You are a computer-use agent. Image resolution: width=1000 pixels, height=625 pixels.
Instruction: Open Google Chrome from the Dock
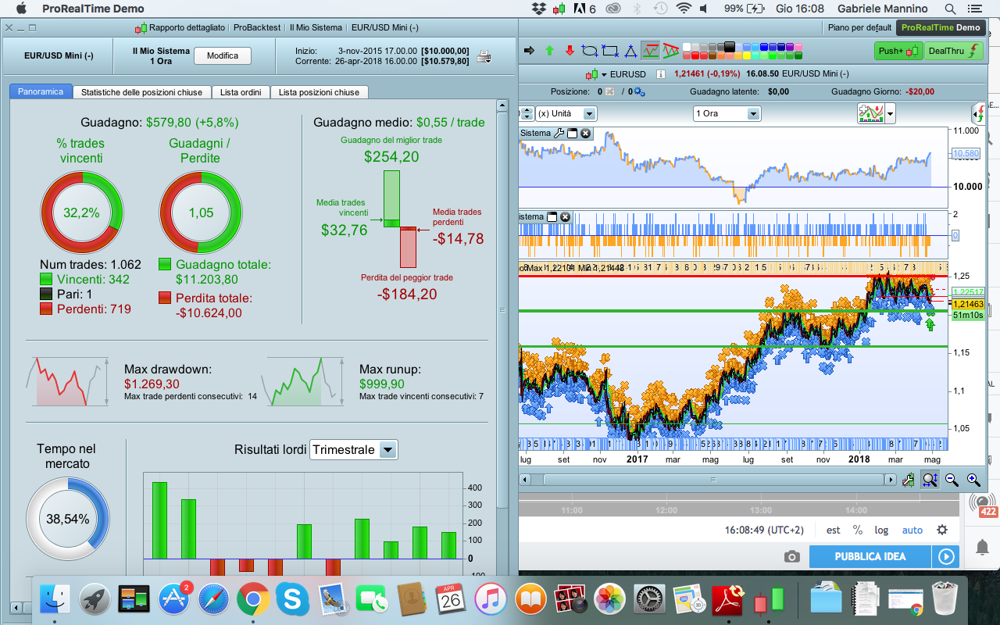click(253, 600)
